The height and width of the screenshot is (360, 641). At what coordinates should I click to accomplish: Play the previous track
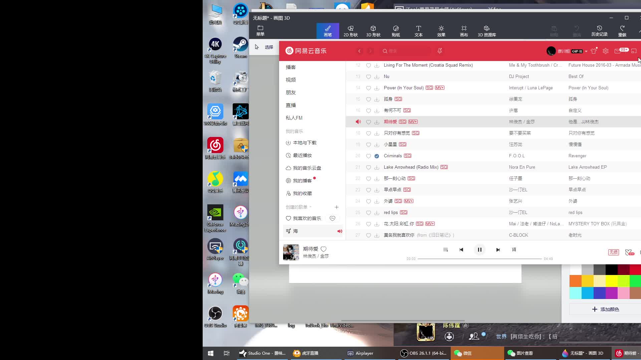(x=461, y=250)
